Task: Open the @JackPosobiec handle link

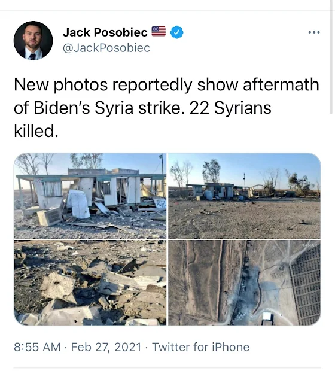Action: click(106, 48)
